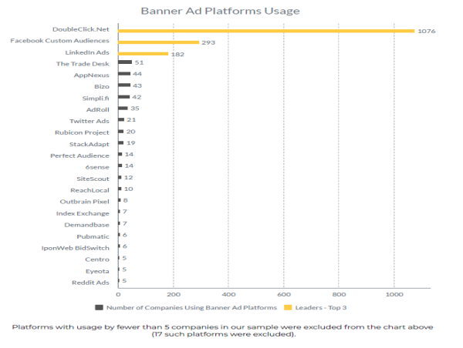Click the StackAdapt label
This screenshot has height=348, width=463.
point(90,145)
